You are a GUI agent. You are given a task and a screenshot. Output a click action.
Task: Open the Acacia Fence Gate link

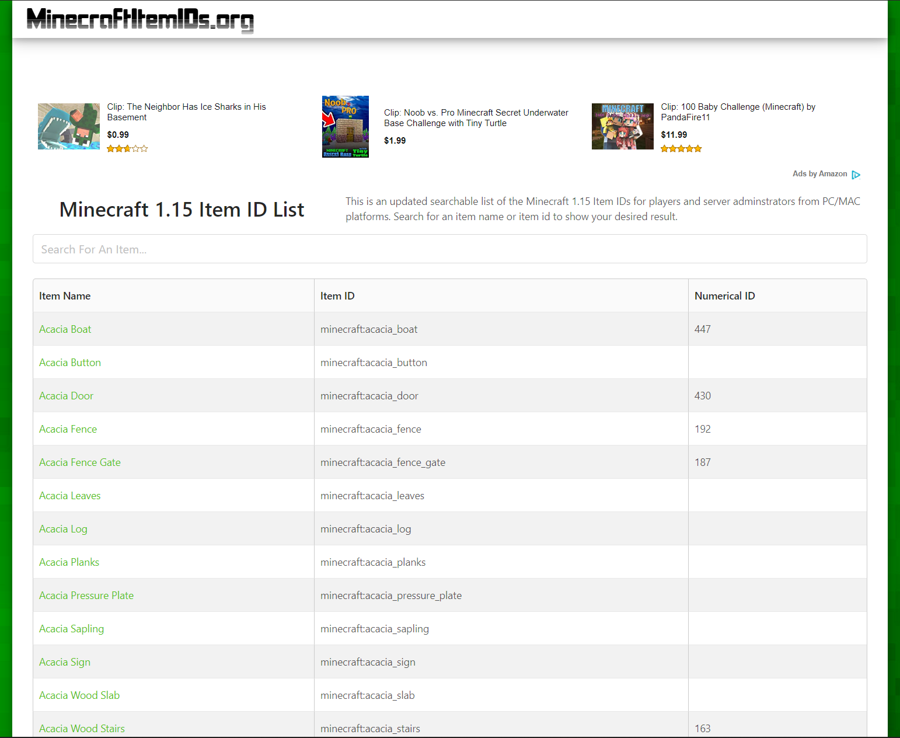pos(79,462)
